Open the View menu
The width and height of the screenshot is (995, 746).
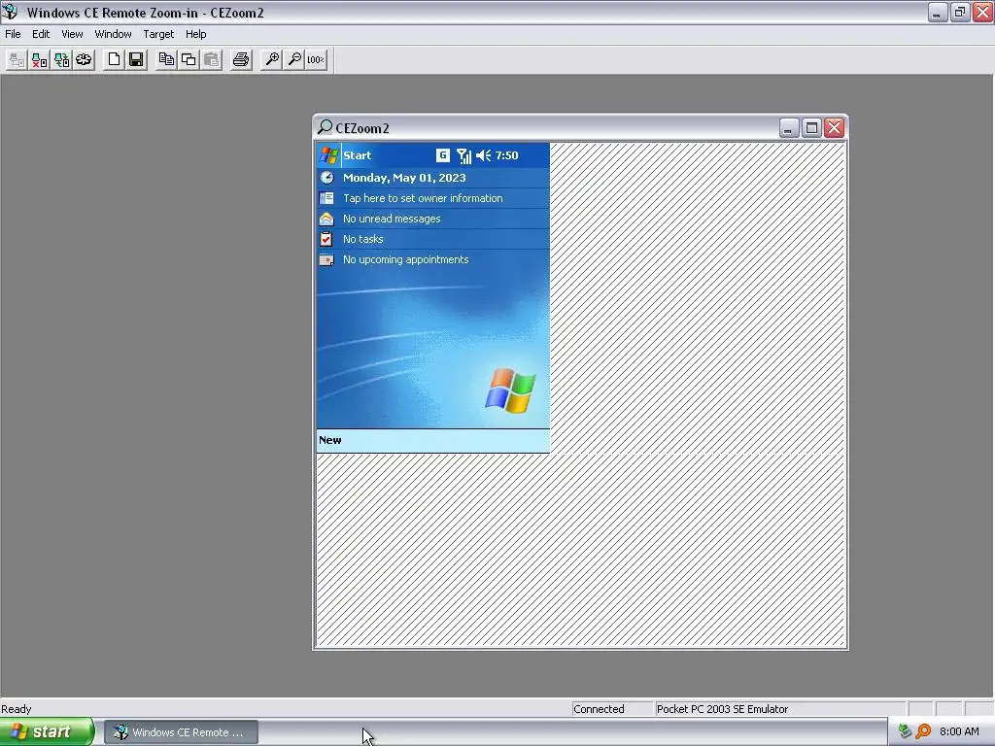tap(72, 34)
